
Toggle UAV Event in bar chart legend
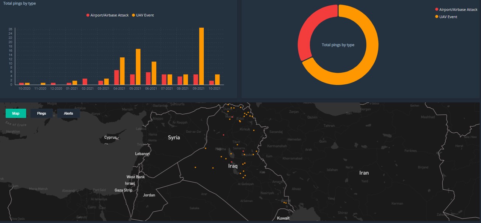pyautogui.click(x=143, y=15)
